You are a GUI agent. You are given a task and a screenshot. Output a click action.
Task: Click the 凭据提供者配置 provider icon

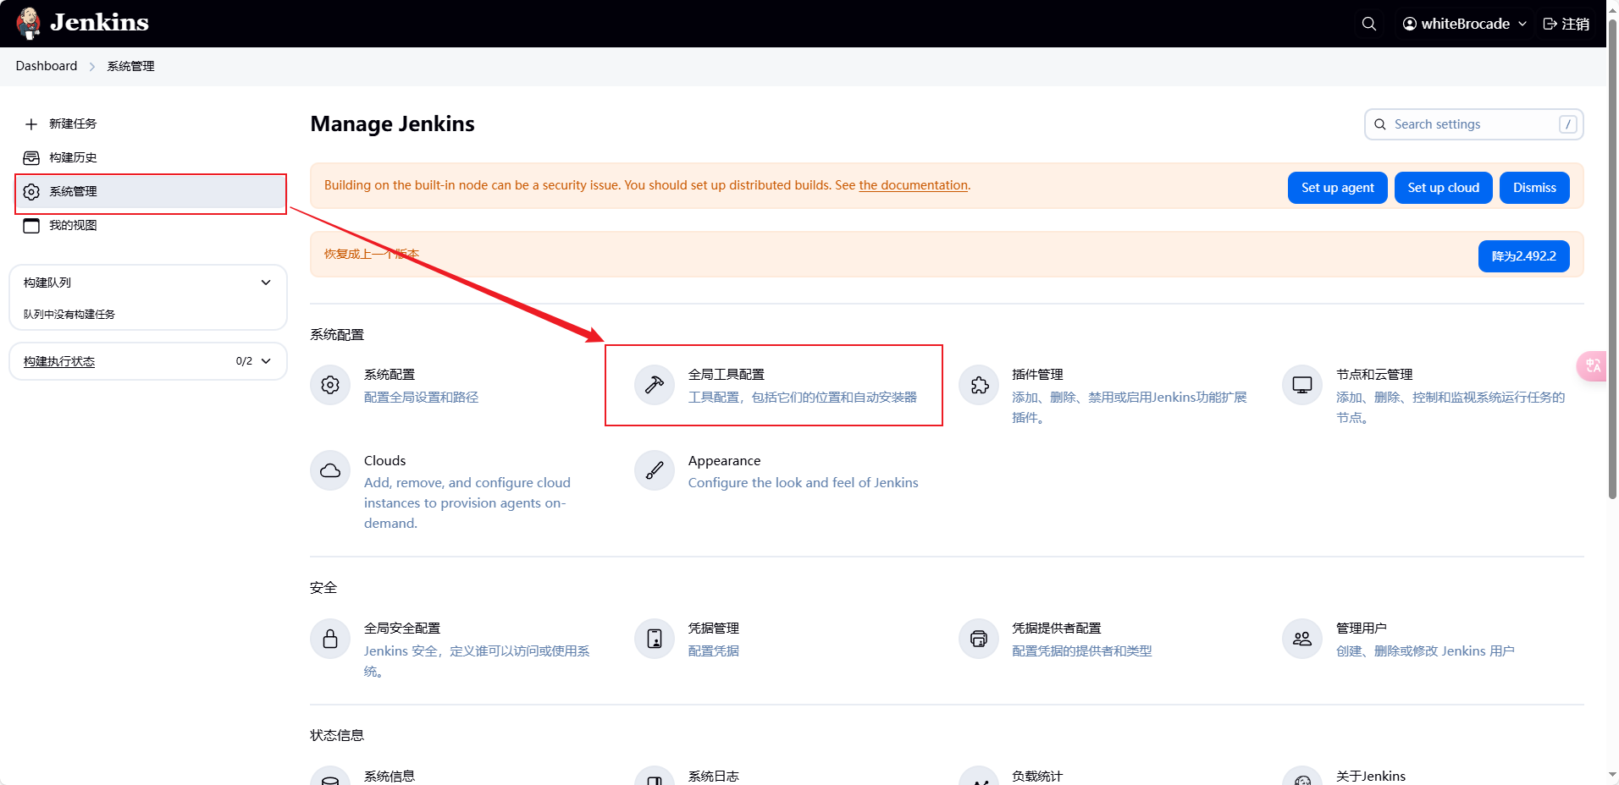(x=979, y=639)
